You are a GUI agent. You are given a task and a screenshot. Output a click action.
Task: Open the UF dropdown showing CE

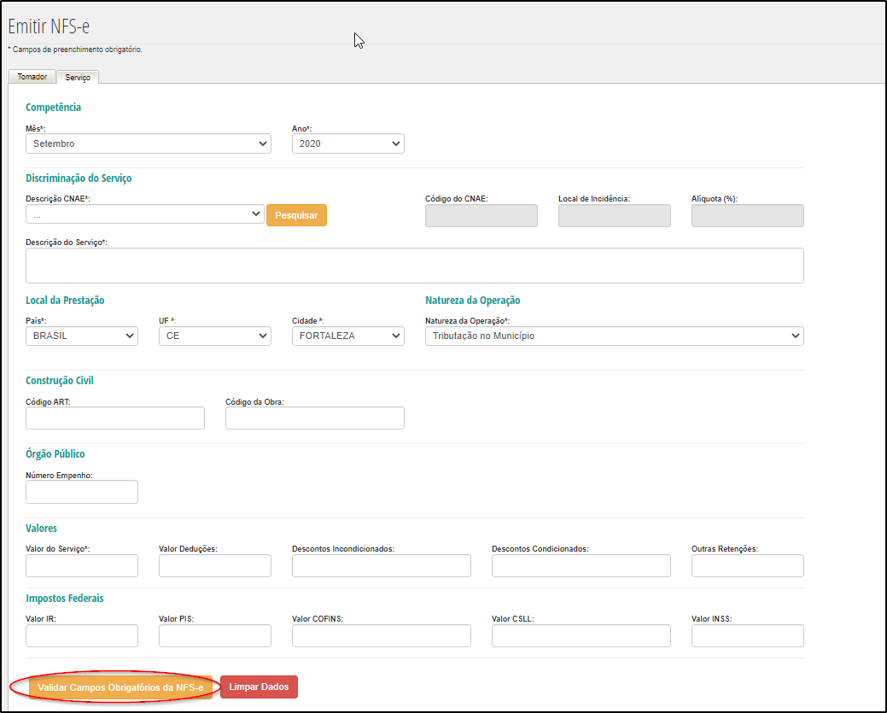(215, 336)
